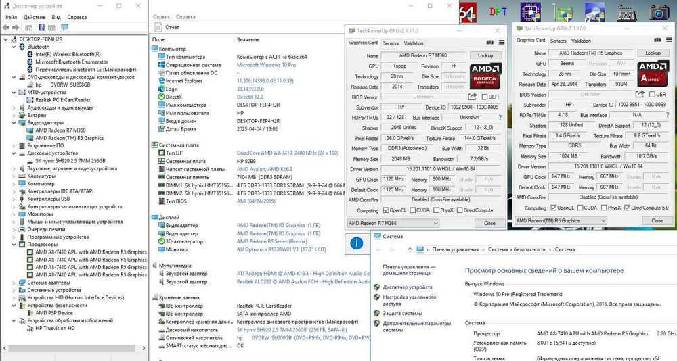Open Диспетчер устройств link in System window

(x=407, y=287)
